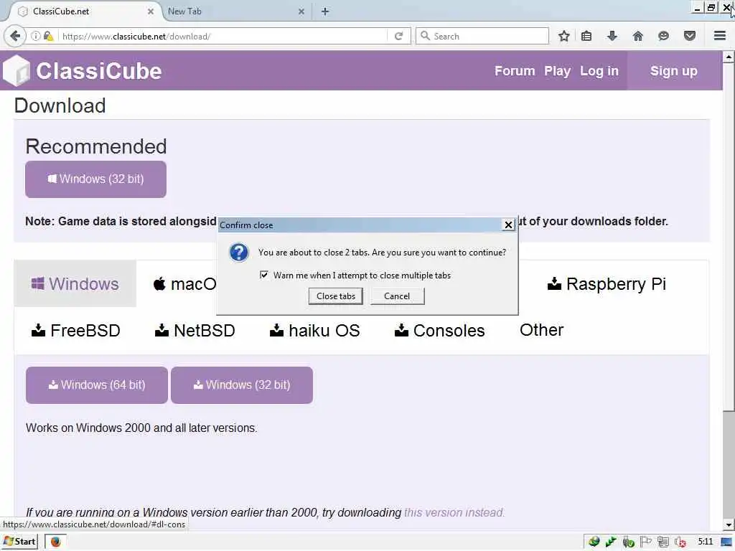Click the action center flag tray icon

(645, 542)
